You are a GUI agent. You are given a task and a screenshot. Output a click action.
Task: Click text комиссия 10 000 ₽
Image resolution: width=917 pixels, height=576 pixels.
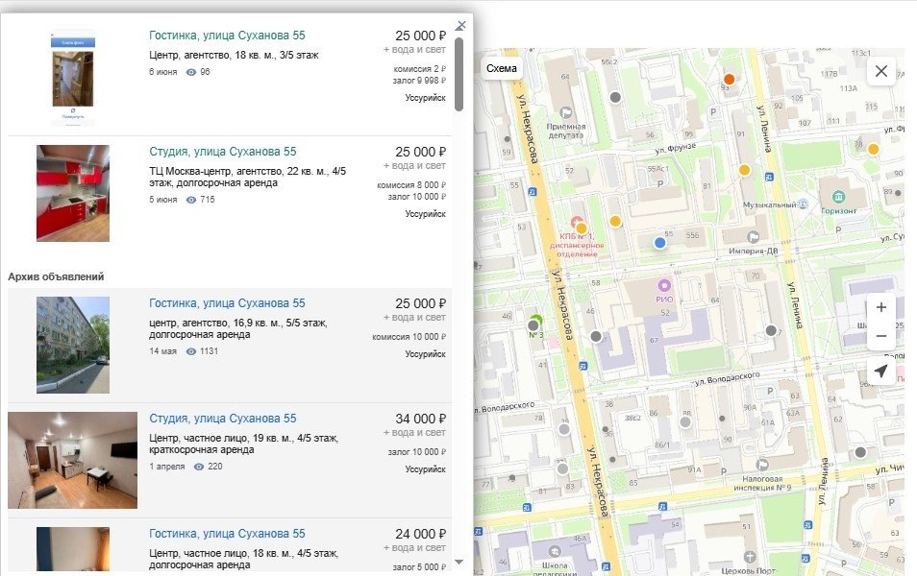point(409,337)
